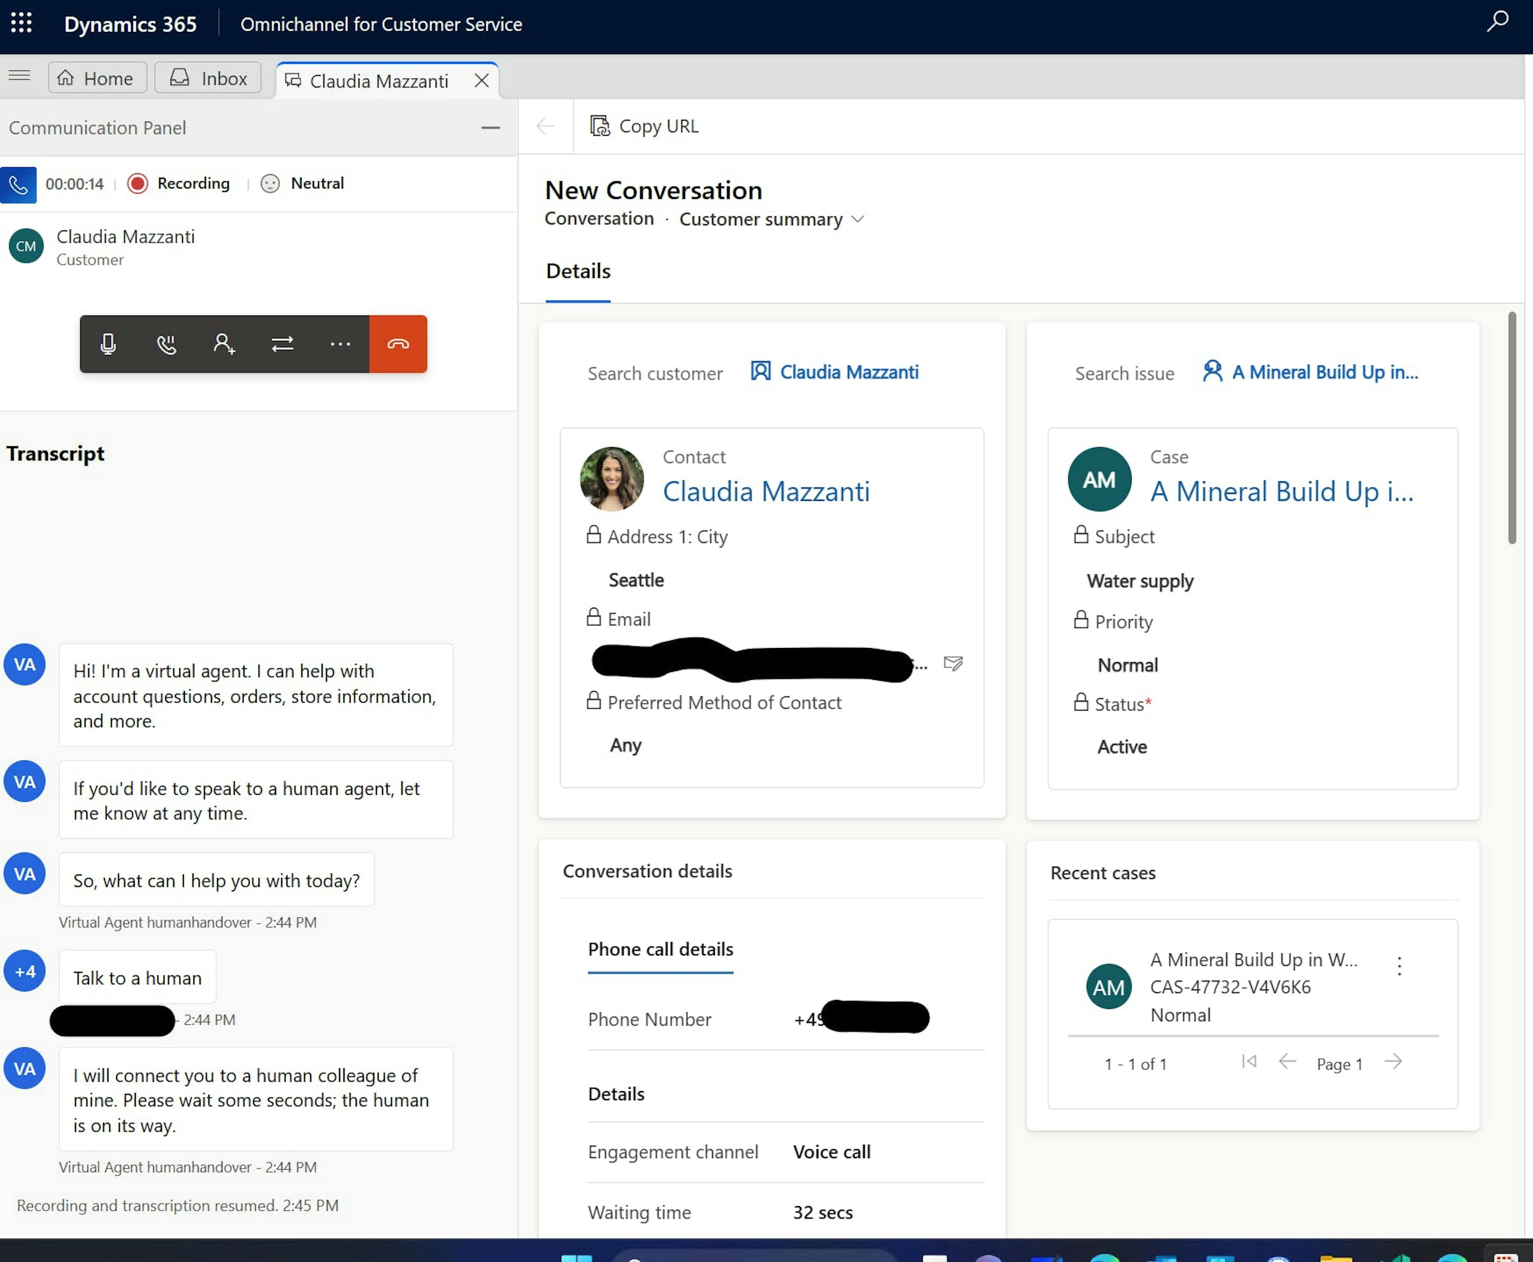Click the more options ellipsis icon
Screen dimensions: 1533x1262
click(x=340, y=343)
